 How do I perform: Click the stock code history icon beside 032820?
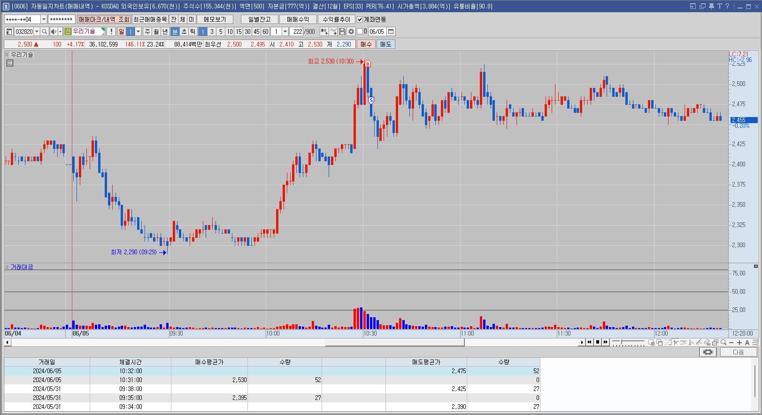tap(8, 31)
